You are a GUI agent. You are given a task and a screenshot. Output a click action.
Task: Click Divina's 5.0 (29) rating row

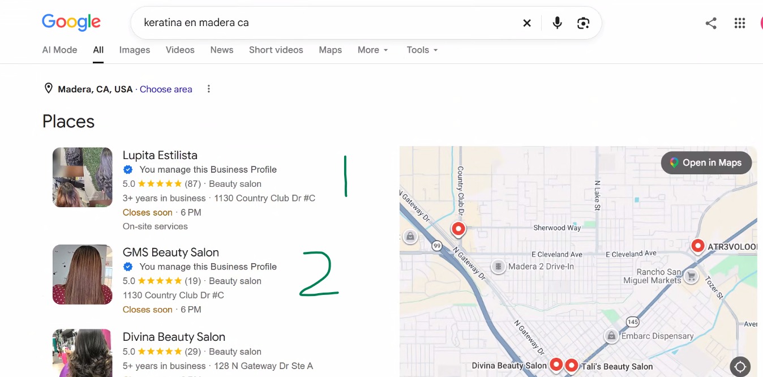(x=192, y=352)
